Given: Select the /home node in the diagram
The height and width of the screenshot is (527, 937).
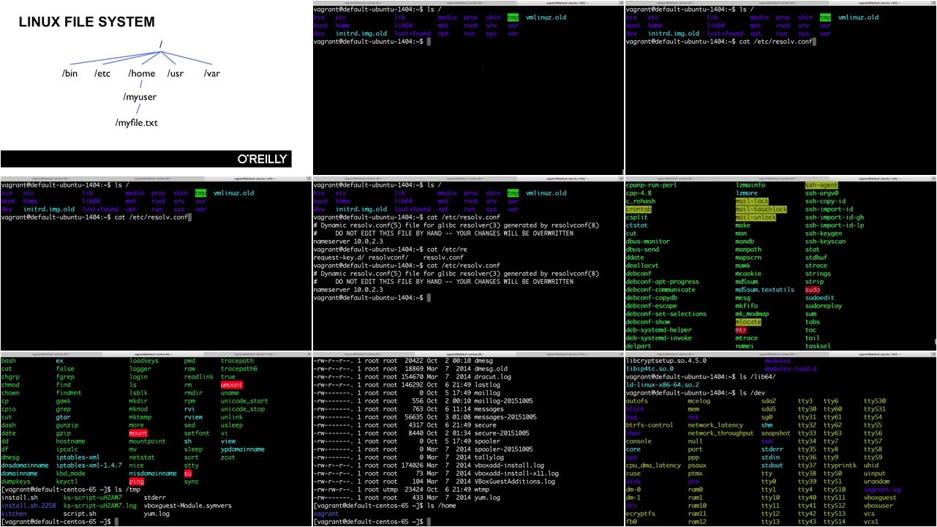Looking at the screenshot, I should [x=141, y=73].
